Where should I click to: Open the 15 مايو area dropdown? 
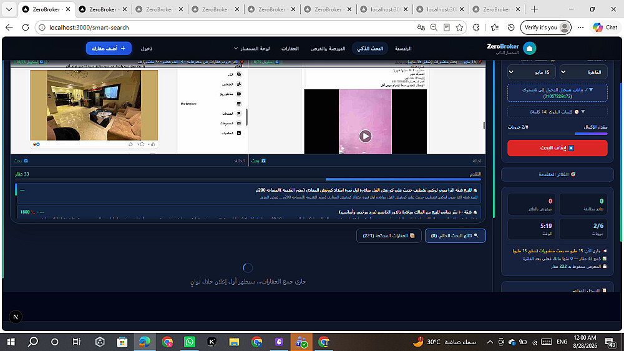pos(531,72)
